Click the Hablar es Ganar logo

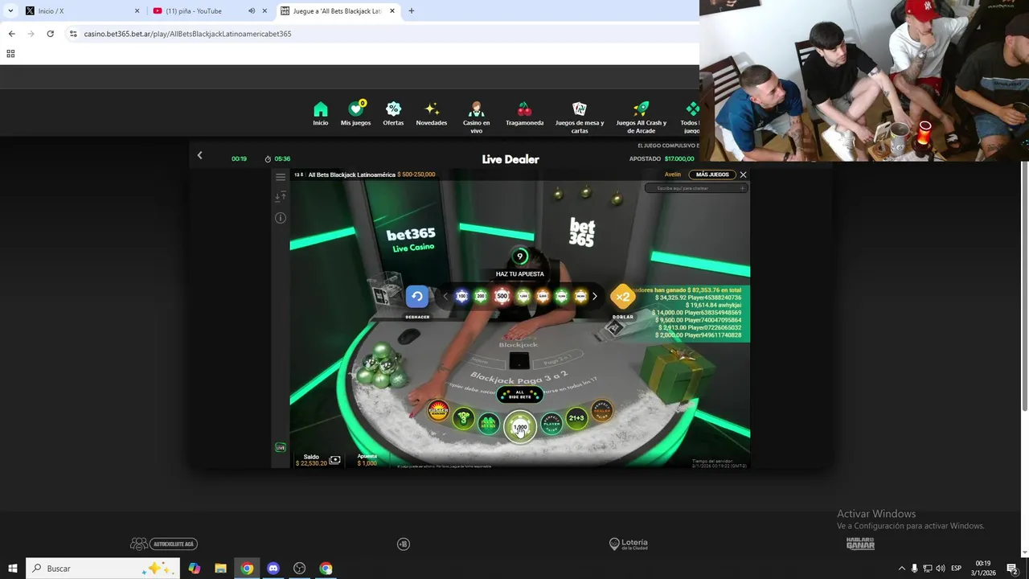coord(860,544)
